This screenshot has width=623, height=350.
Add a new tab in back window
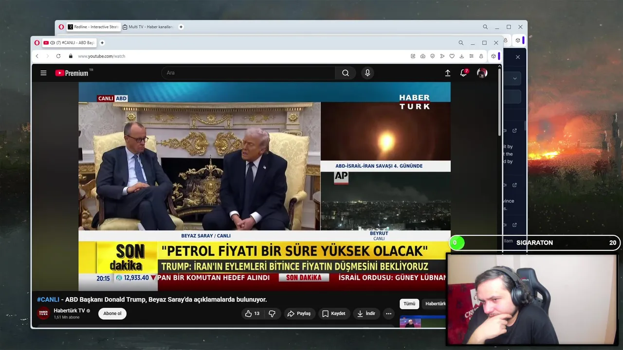(x=181, y=27)
